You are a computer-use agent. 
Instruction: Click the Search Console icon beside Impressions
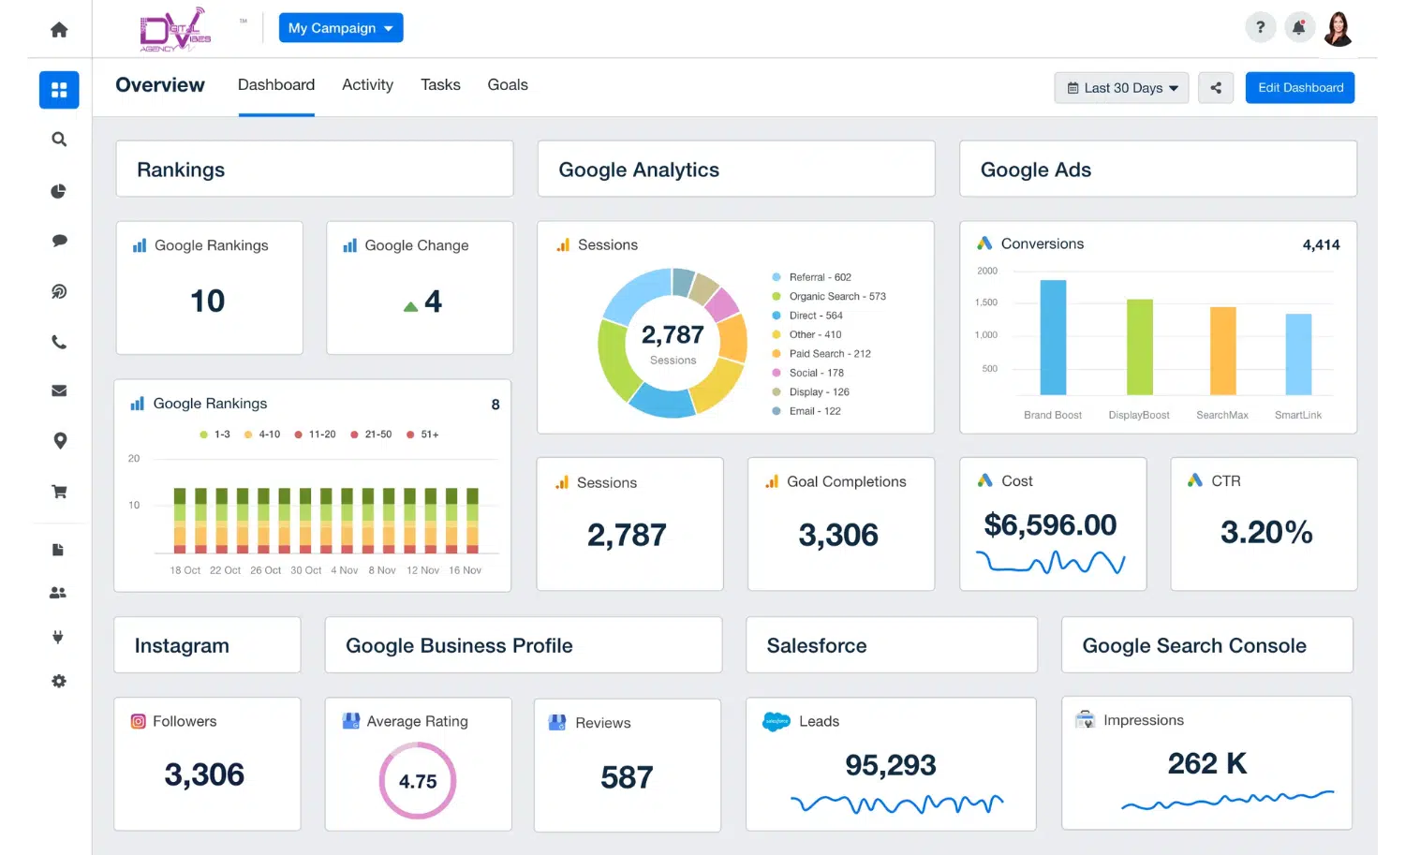click(x=1085, y=719)
